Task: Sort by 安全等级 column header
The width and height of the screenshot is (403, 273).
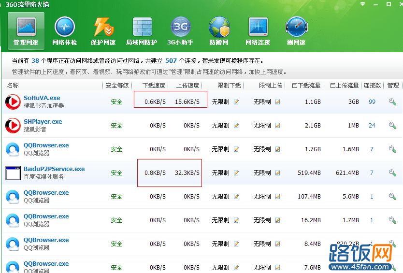Action: [x=117, y=86]
